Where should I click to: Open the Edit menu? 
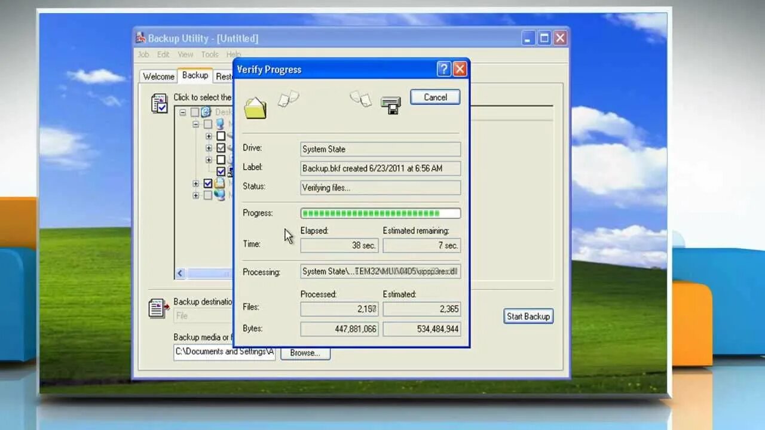click(163, 54)
